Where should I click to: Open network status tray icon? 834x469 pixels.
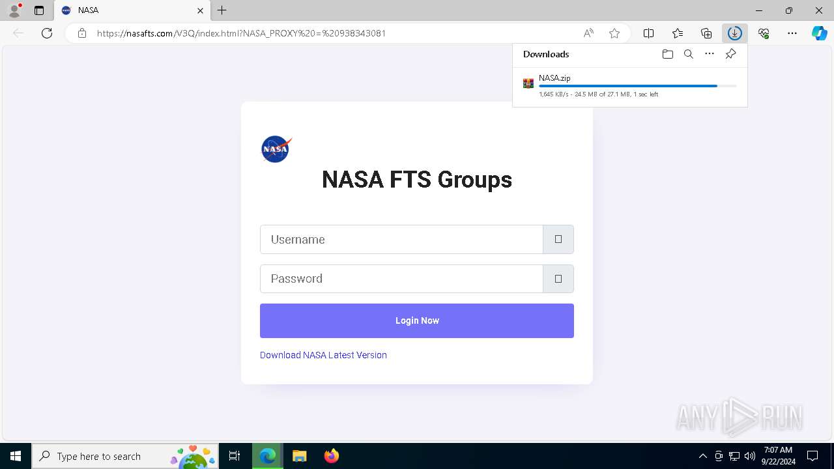coord(734,456)
